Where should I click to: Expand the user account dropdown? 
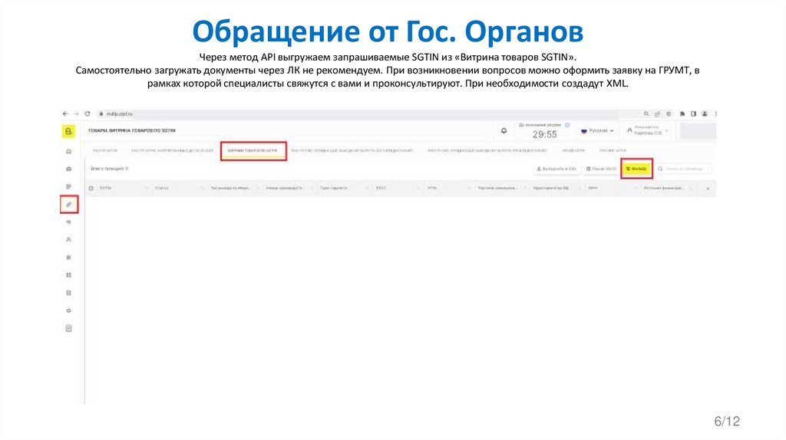point(648,130)
